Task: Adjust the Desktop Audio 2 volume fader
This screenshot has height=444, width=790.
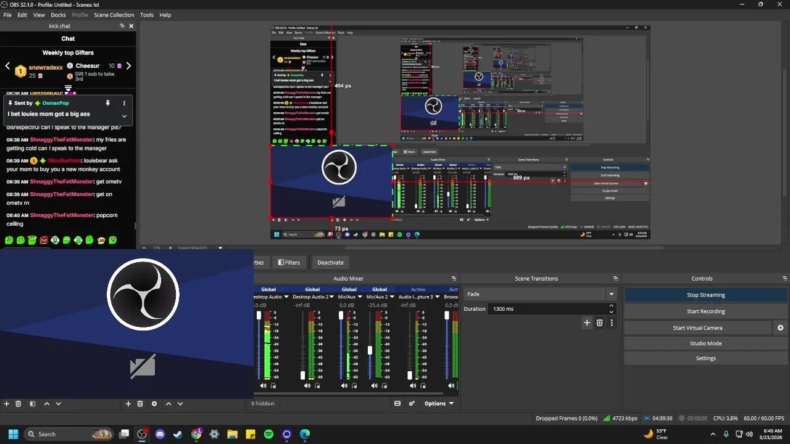Action: 302,376
